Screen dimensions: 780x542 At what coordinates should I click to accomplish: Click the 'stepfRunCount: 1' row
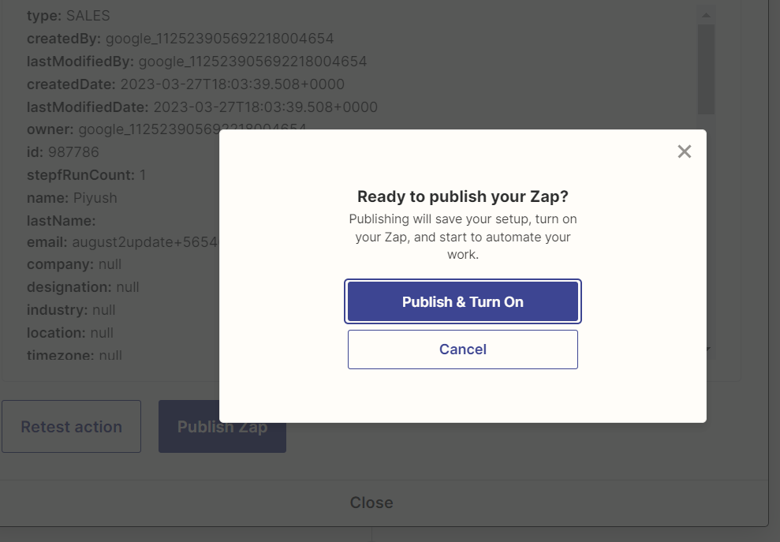coord(87,174)
